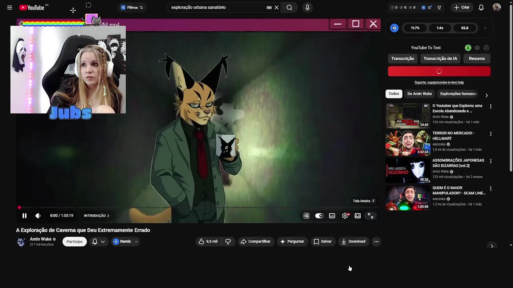Open the trophy icon in top toolbar

[439, 8]
